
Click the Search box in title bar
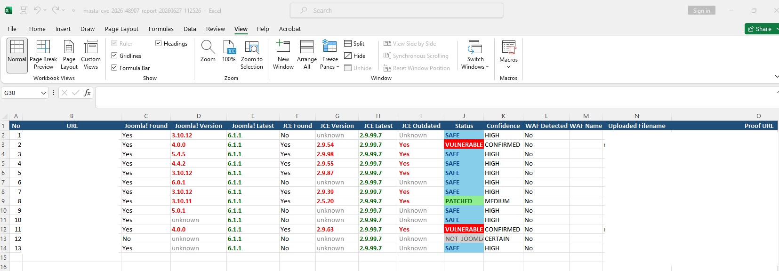(x=396, y=10)
